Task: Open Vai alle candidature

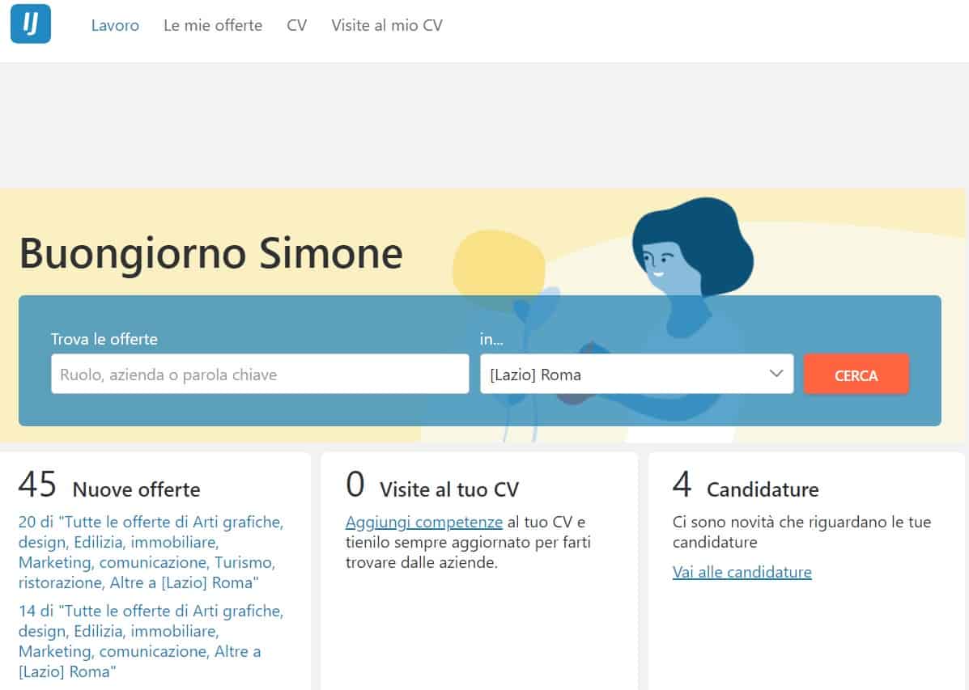Action: pyautogui.click(x=742, y=572)
